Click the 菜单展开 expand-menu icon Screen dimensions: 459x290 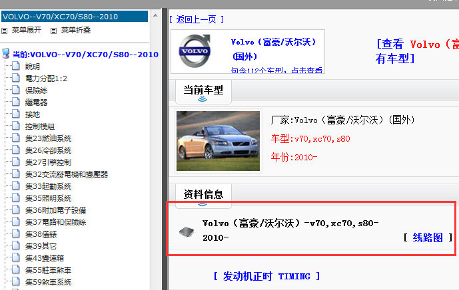(x=5, y=31)
